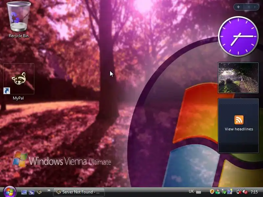Switch to Server Not Found taskbar window
The image size is (263, 197).
[x=79, y=192]
